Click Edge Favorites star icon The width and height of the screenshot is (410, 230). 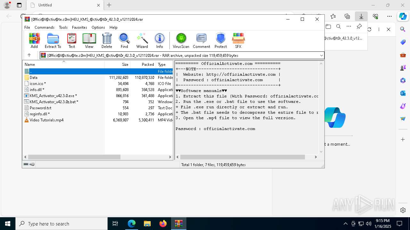pyautogui.click(x=333, y=16)
